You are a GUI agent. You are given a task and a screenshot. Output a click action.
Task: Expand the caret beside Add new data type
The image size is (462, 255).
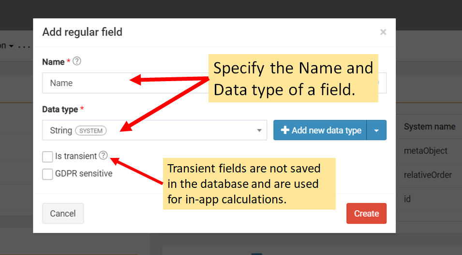click(376, 130)
